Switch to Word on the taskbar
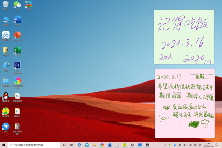Image resolution: width=222 pixels, height=148 pixels. [110, 145]
